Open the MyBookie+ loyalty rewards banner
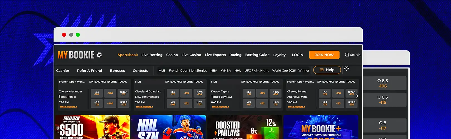 coord(321,127)
